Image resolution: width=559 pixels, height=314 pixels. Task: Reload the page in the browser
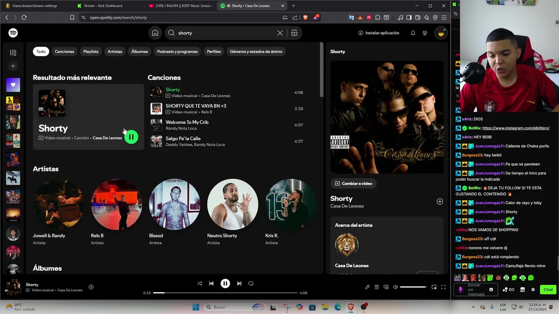coord(24,17)
